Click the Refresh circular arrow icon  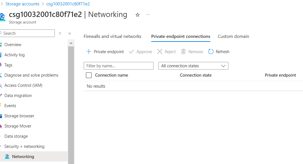[211, 51]
